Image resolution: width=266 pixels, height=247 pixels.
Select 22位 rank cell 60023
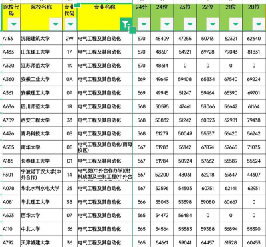tap(208, 120)
